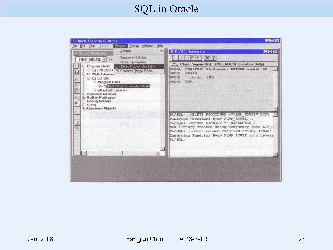The image size is (333, 250).
Task: Click the Paste icon in Object Navigator toolbar
Action: click(x=76, y=91)
